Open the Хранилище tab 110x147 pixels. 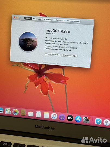(x=48, y=20)
